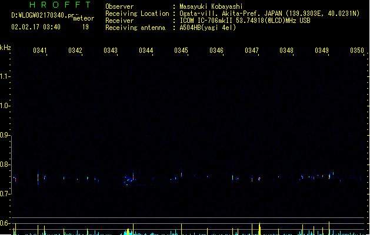The width and height of the screenshot is (370, 235).
Task: Click the Receiver field label
Action: pos(119,21)
